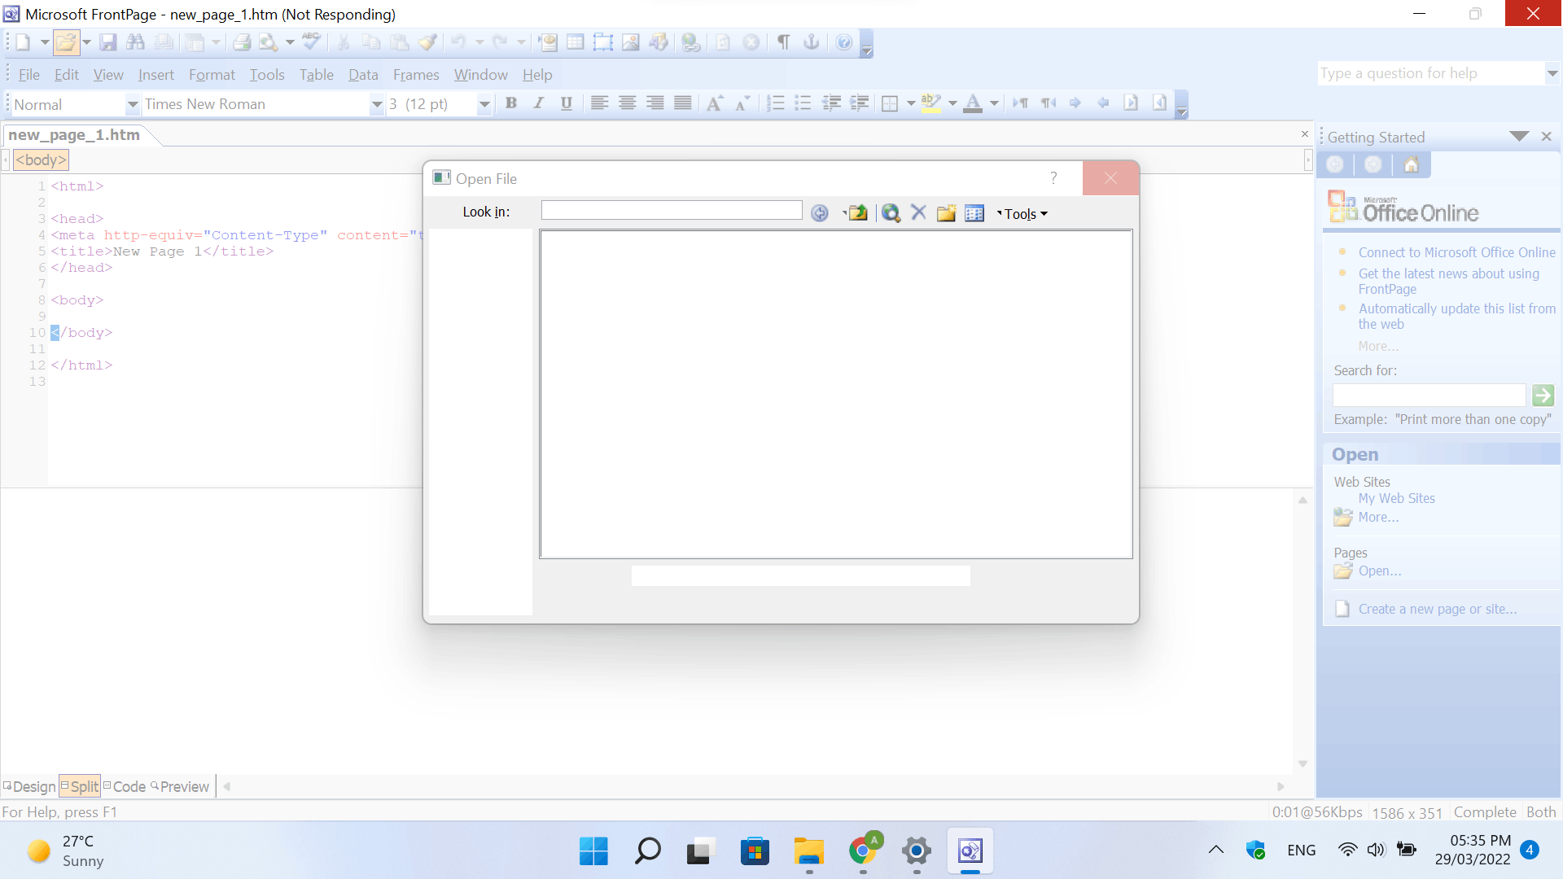The height and width of the screenshot is (879, 1563).
Task: Expand the Tools dropdown in Open File dialog
Action: (x=1023, y=214)
